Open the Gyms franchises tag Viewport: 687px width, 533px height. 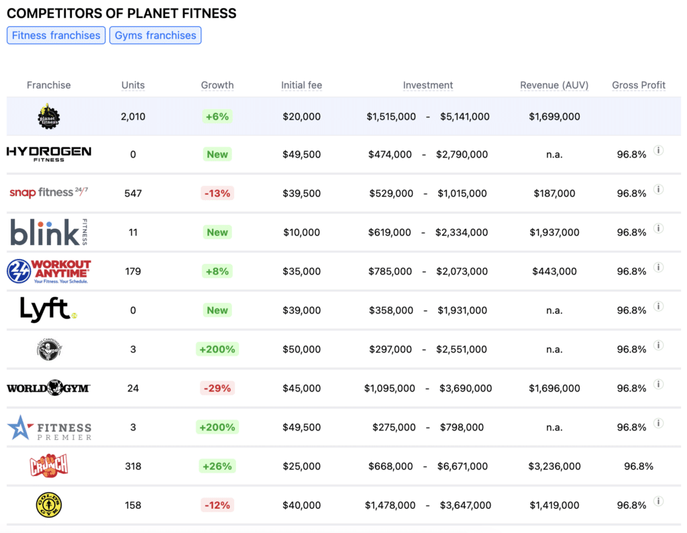pos(156,36)
